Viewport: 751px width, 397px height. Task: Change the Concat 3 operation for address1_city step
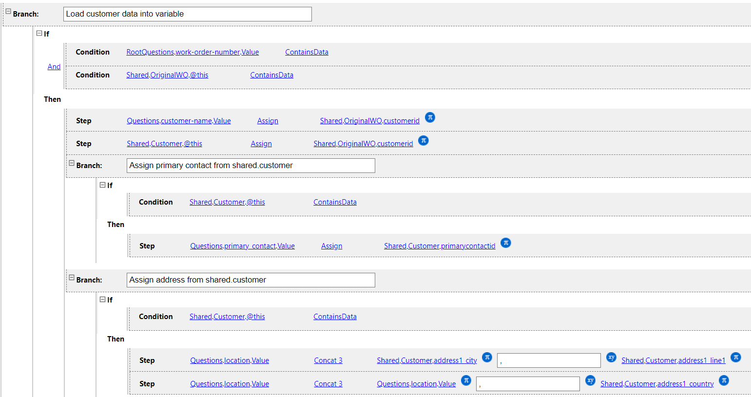point(328,360)
